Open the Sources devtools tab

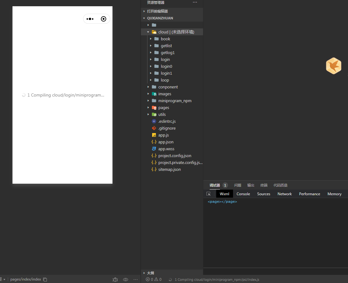(264, 194)
